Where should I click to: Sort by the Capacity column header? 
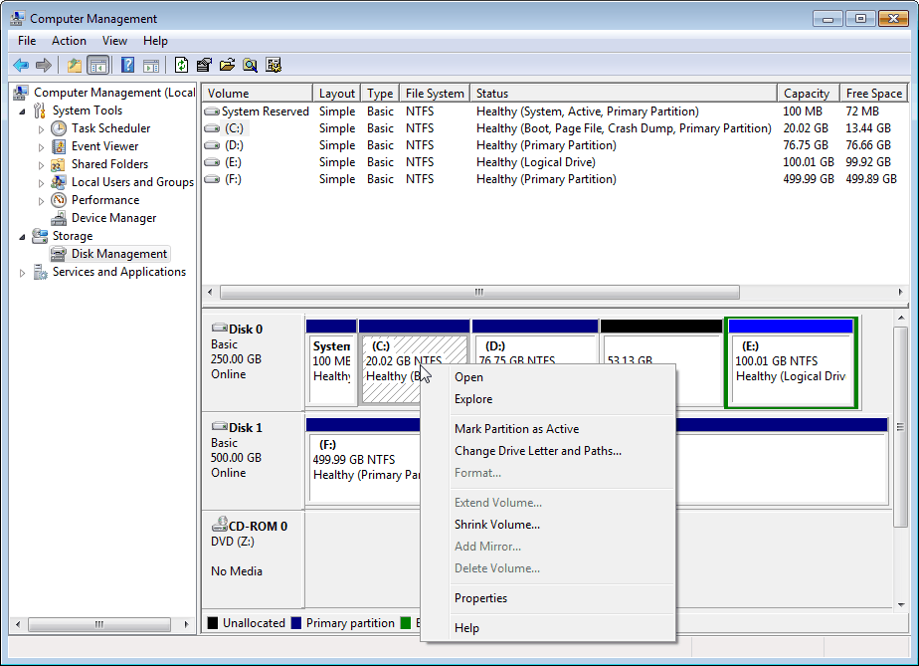pyautogui.click(x=809, y=94)
